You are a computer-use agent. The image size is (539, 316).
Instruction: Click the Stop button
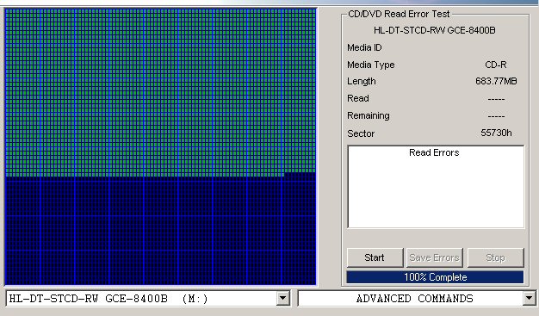click(495, 257)
